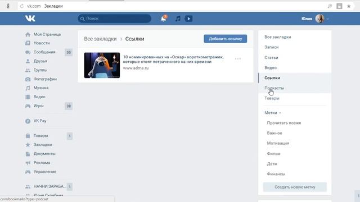
Task: Click the people icon beside Группы
Action: pos(28,70)
